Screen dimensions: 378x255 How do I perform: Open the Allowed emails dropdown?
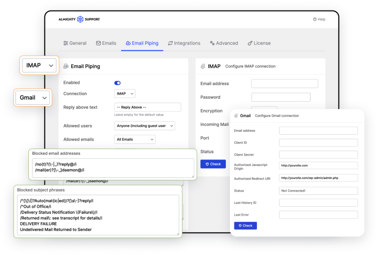point(135,139)
